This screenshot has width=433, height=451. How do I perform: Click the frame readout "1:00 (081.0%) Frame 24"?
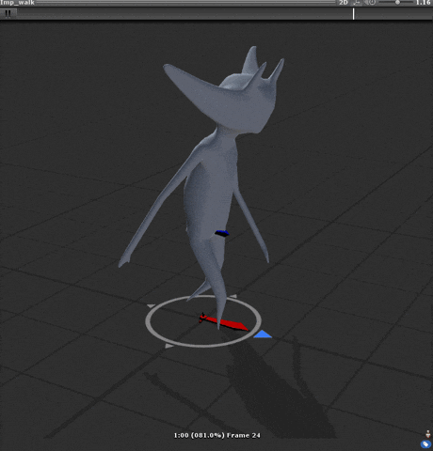point(217,435)
